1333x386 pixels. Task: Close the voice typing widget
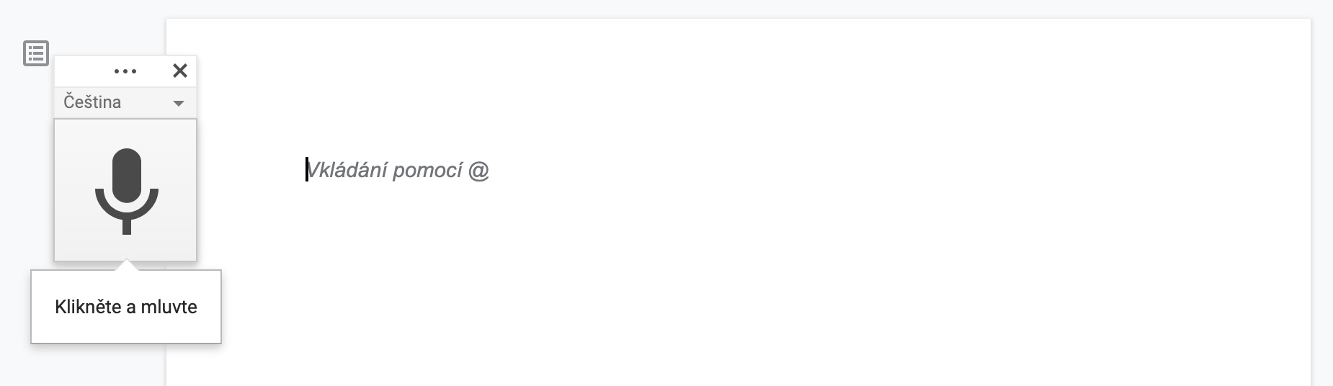tap(180, 71)
